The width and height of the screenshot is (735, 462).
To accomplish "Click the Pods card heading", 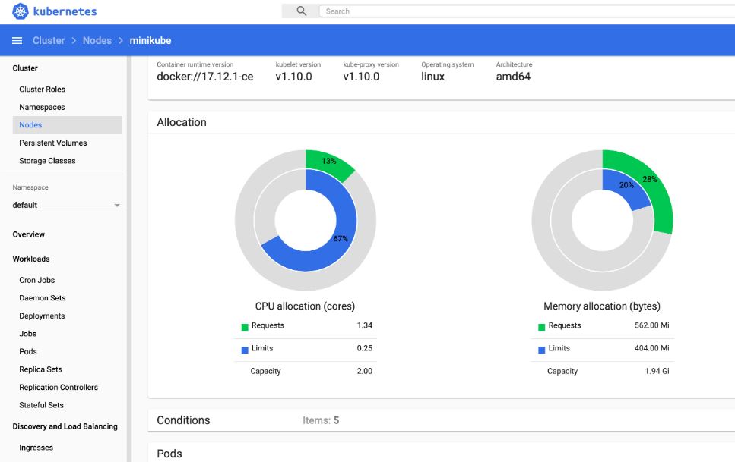I will [169, 454].
